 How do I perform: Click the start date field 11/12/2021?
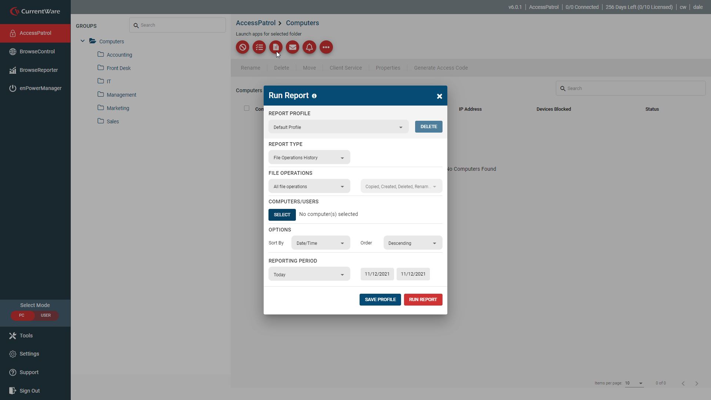(377, 274)
